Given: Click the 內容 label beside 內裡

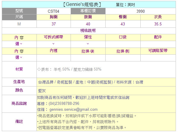Looking at the screenshot, I should tap(19, 51).
